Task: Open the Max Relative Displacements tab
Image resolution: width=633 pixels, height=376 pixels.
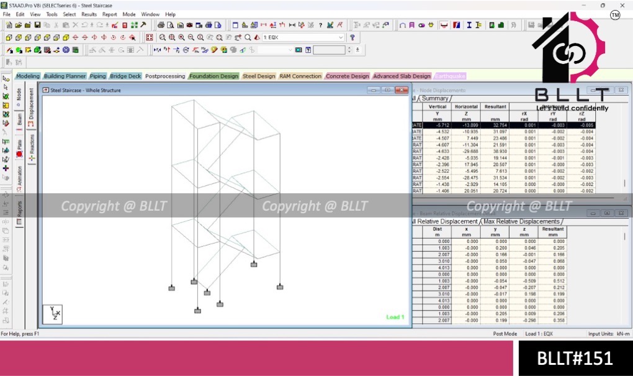Action: pos(521,221)
